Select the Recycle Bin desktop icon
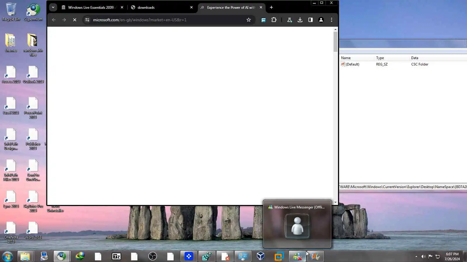Viewport: 467px width, 262px height. click(11, 12)
